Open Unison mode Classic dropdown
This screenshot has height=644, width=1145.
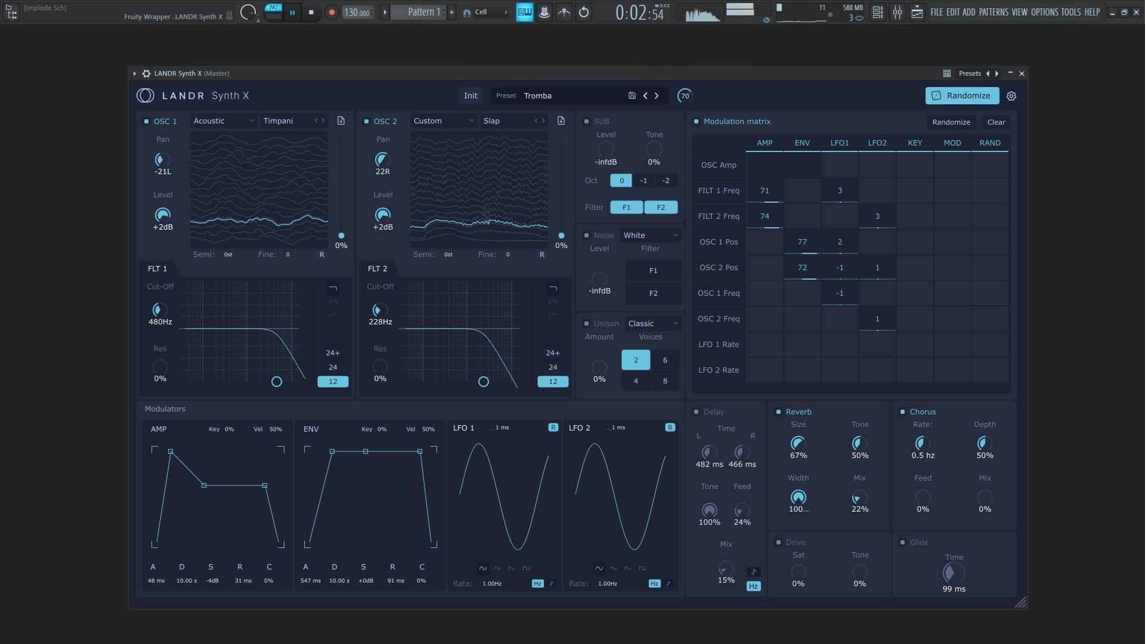[653, 324]
